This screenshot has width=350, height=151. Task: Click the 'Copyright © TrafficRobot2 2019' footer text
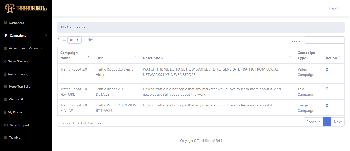click(x=201, y=141)
